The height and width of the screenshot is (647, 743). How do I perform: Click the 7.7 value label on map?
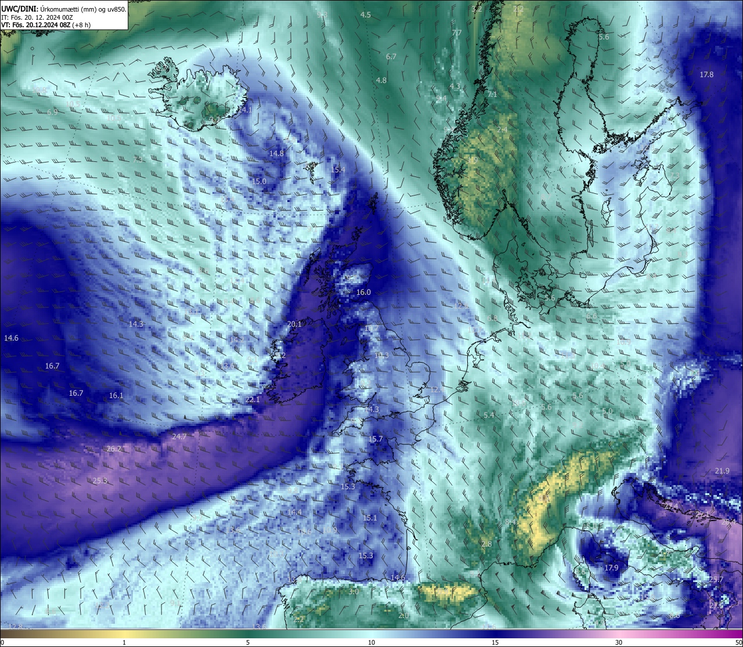(457, 32)
